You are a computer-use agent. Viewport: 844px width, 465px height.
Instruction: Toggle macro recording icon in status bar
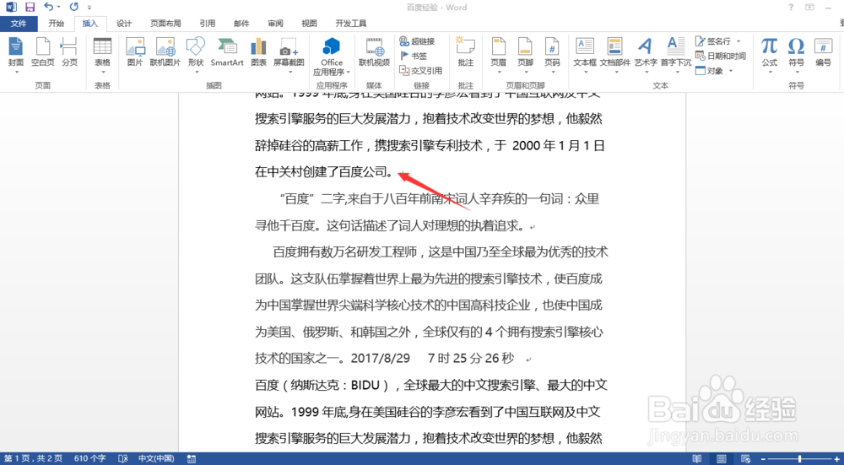click(x=191, y=458)
